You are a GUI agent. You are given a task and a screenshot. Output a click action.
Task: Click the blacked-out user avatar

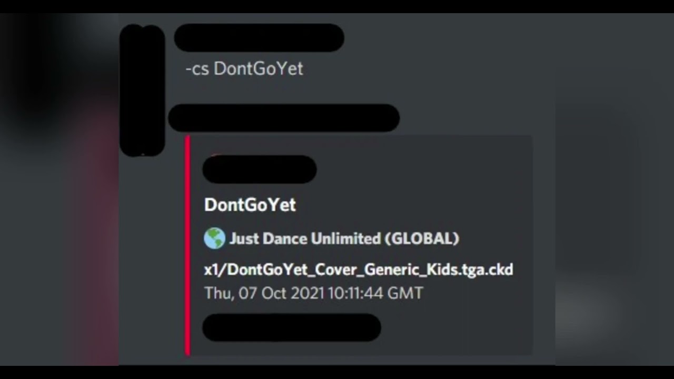point(142,91)
